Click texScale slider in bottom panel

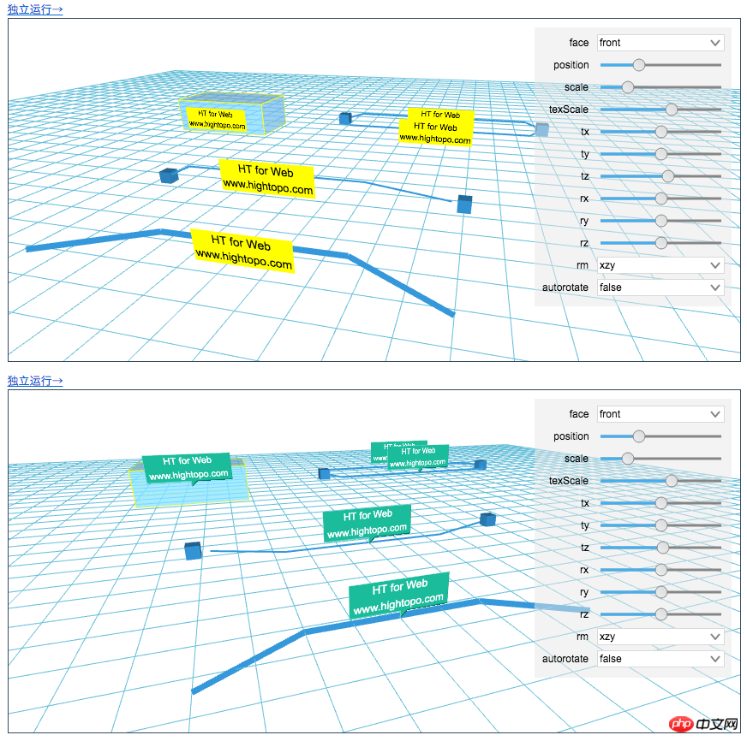660,481
